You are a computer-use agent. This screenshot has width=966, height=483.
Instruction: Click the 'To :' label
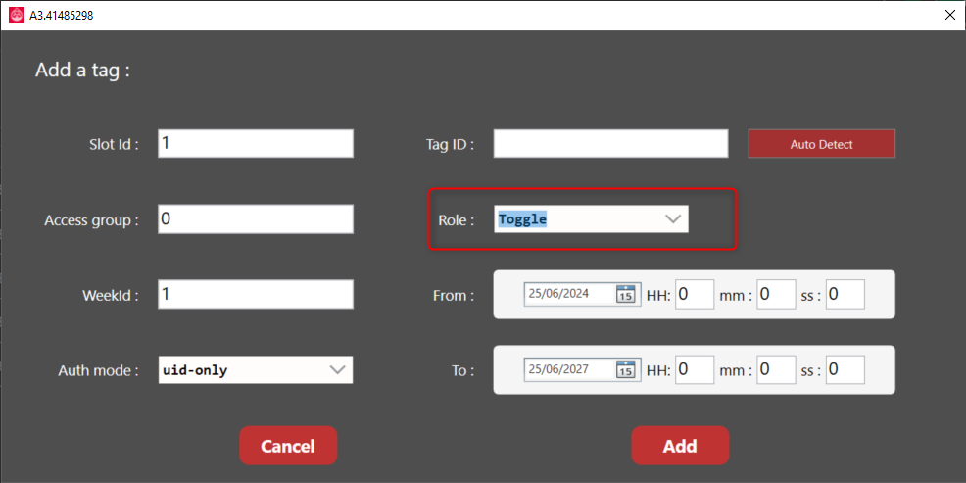[x=462, y=371]
